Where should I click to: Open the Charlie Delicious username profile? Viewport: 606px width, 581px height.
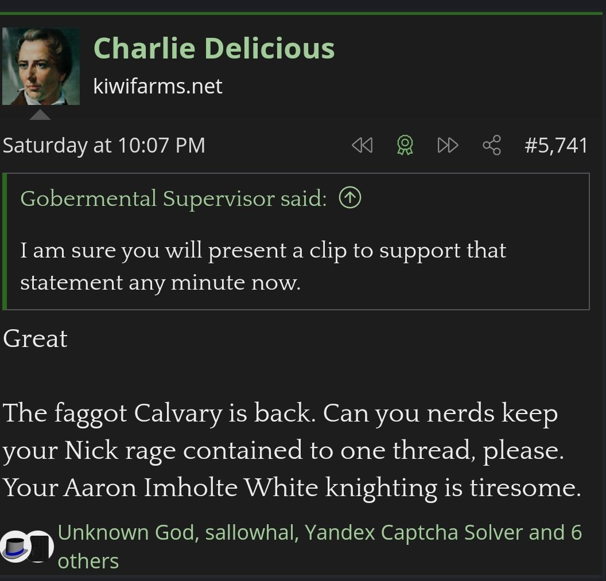pyautogui.click(x=213, y=48)
